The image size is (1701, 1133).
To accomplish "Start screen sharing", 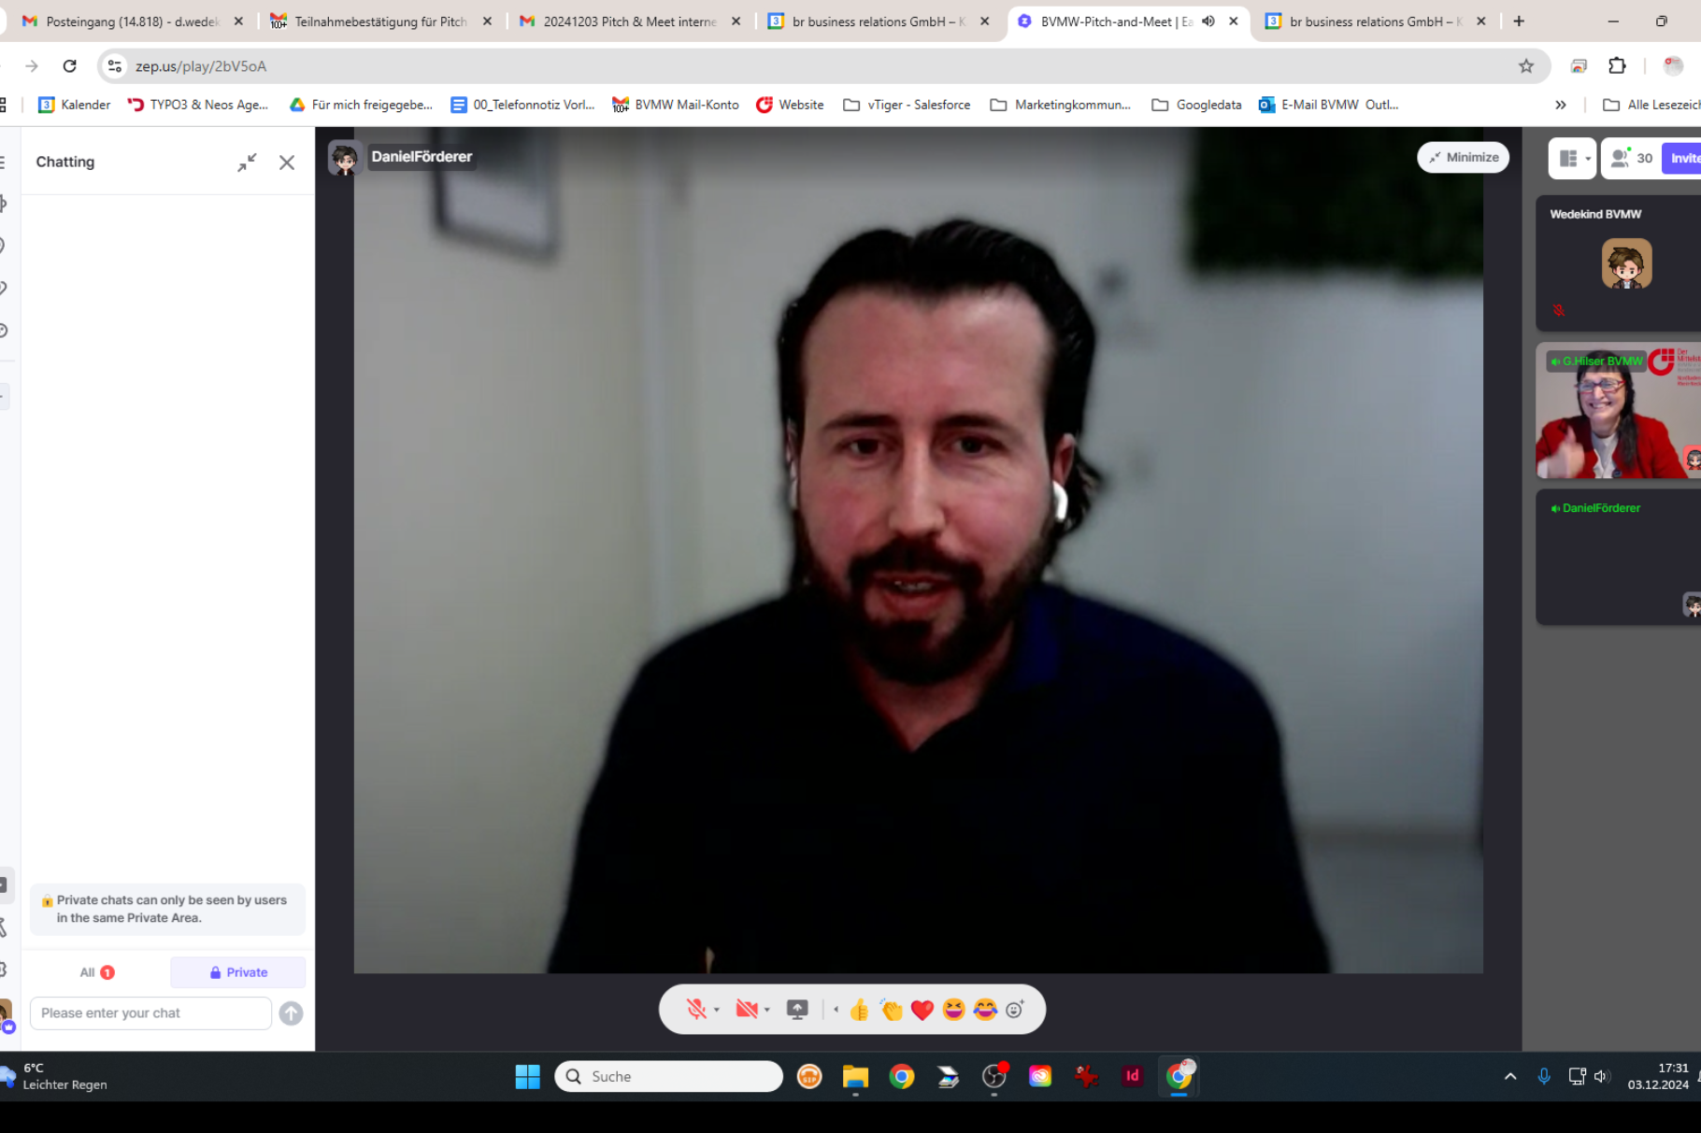I will click(x=797, y=1010).
